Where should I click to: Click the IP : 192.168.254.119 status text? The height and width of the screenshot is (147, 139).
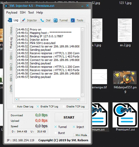pos(20,140)
